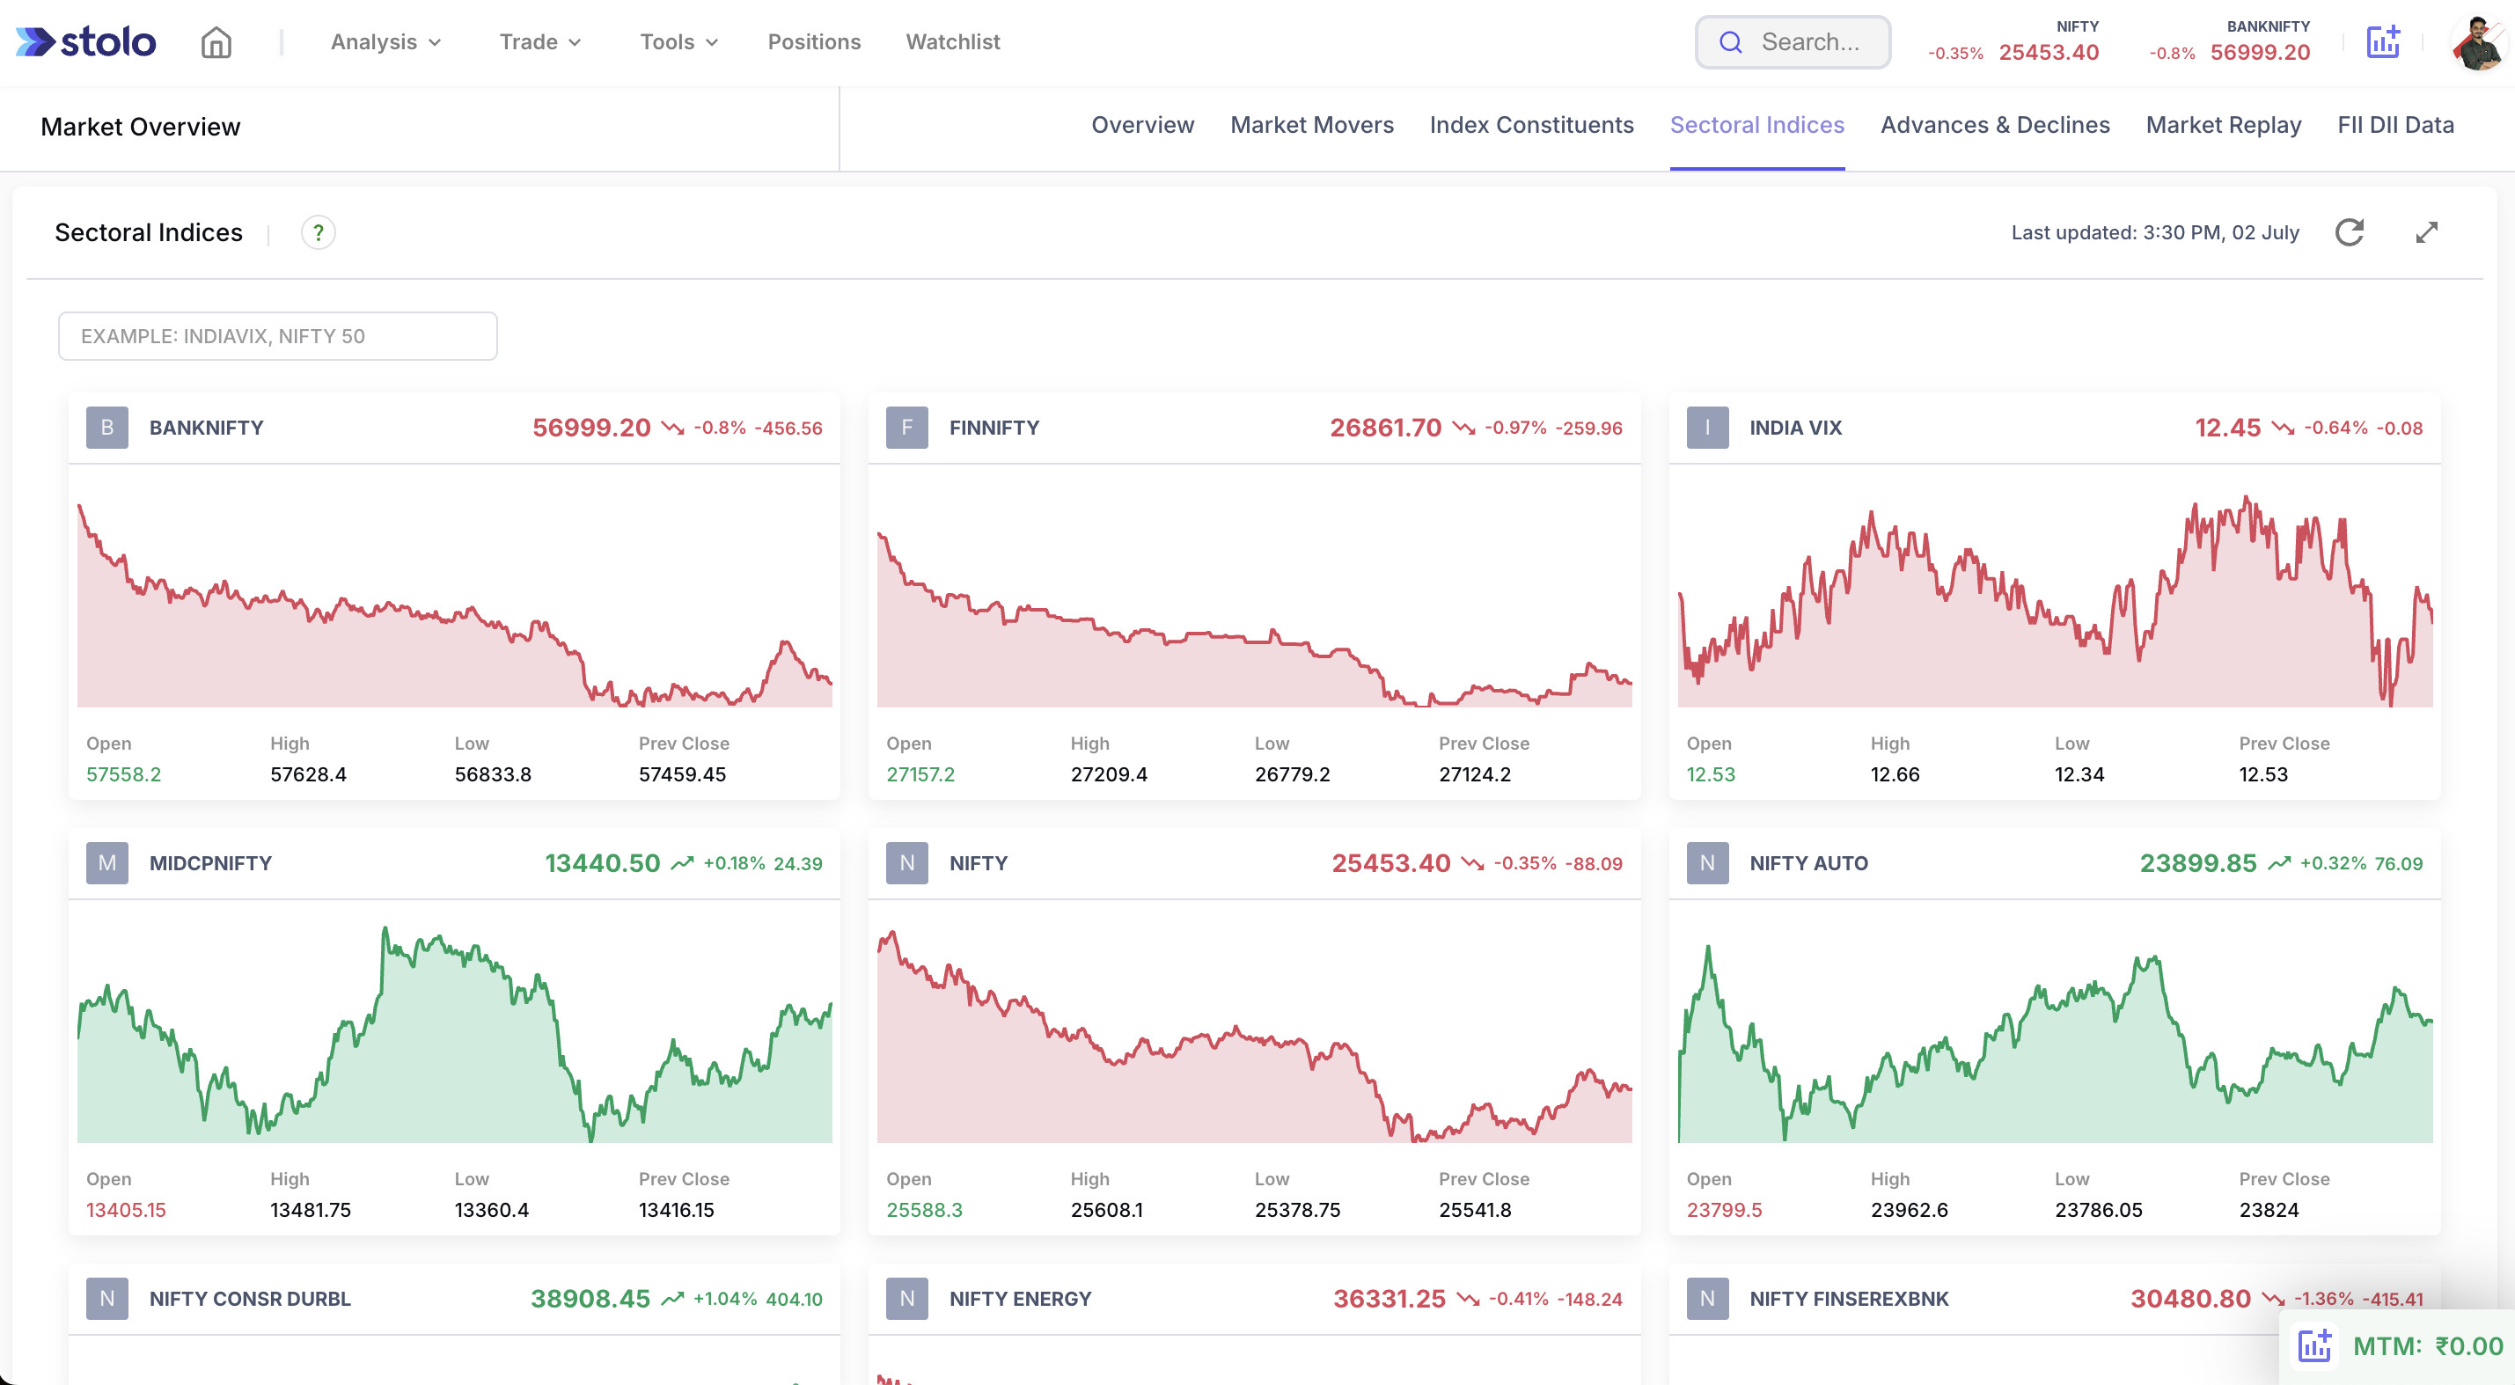Click the Market Overview heading

click(141, 127)
